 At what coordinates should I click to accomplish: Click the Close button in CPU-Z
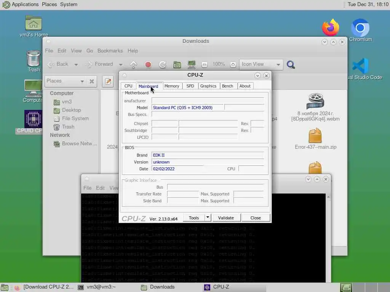256,218
